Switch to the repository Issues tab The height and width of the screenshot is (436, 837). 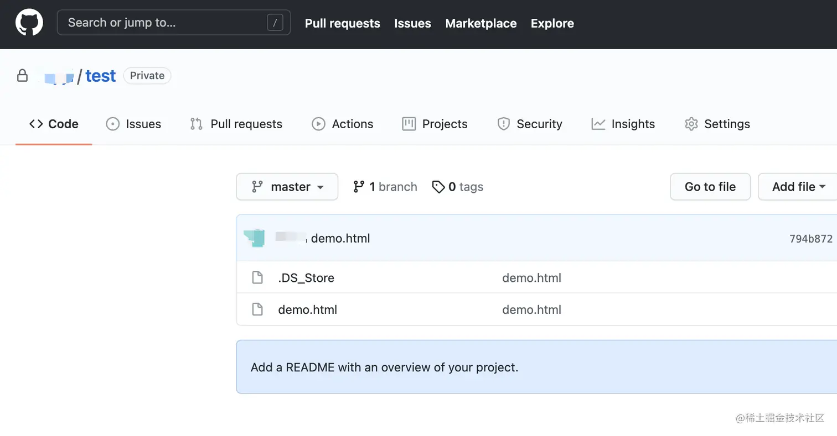pos(133,124)
